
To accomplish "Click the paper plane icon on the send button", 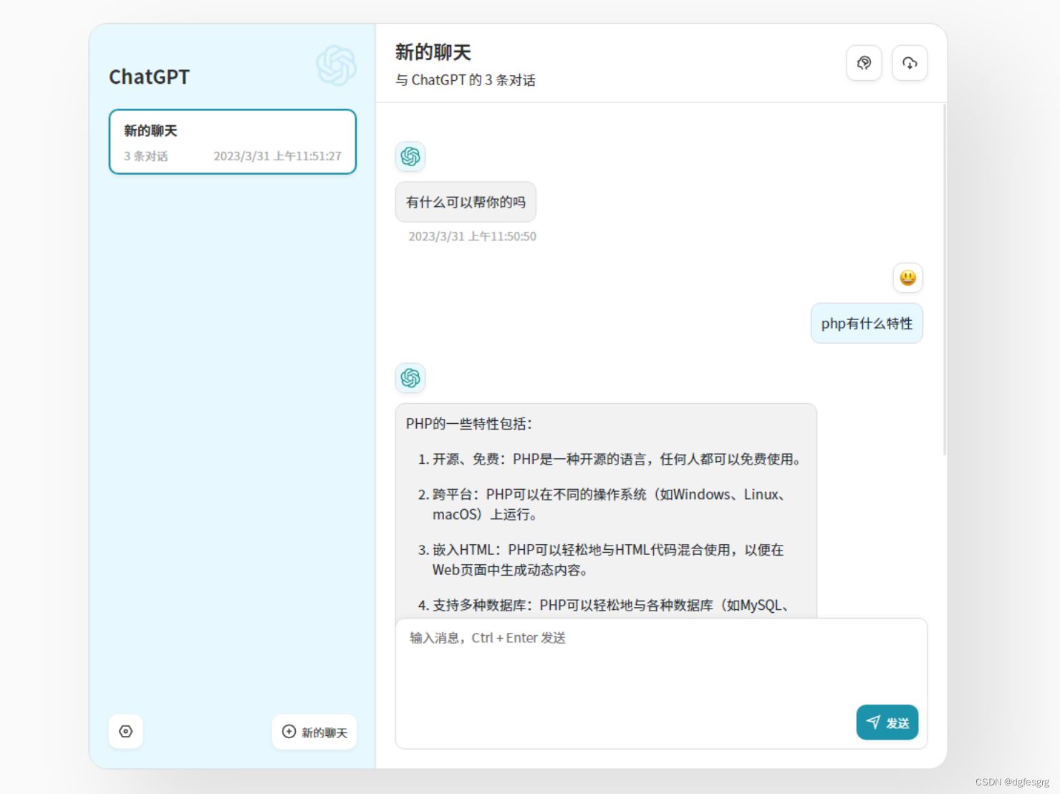I will (874, 722).
